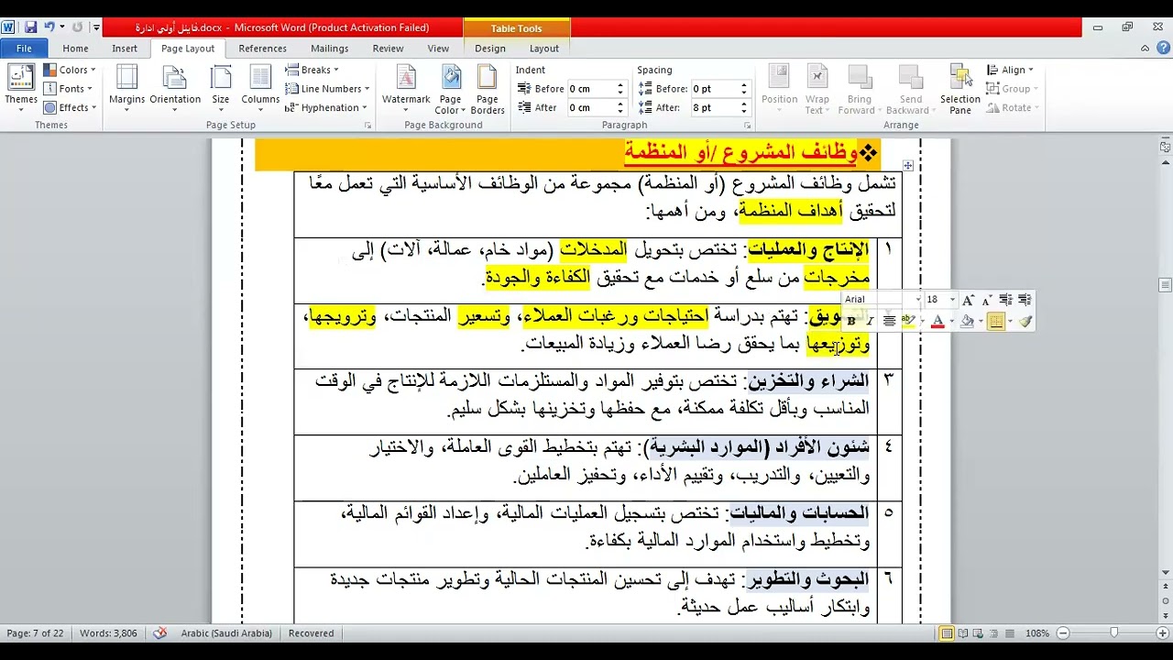
Task: Expand the theme Fonts dropdown
Action: [x=69, y=89]
